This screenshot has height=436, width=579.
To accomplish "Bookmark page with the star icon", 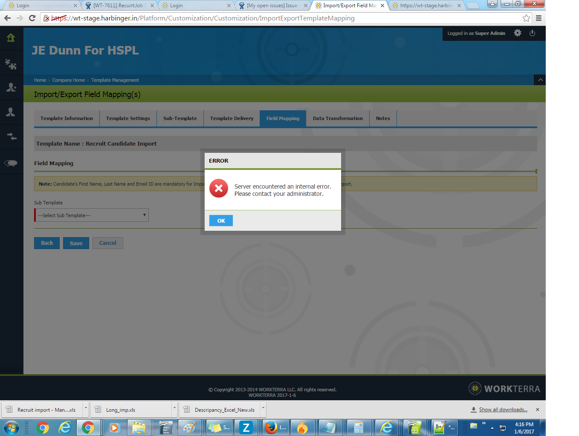I will click(526, 18).
